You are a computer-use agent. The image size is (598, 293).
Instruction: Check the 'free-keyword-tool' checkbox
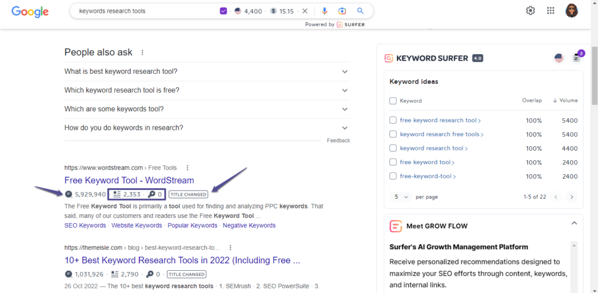(393, 176)
